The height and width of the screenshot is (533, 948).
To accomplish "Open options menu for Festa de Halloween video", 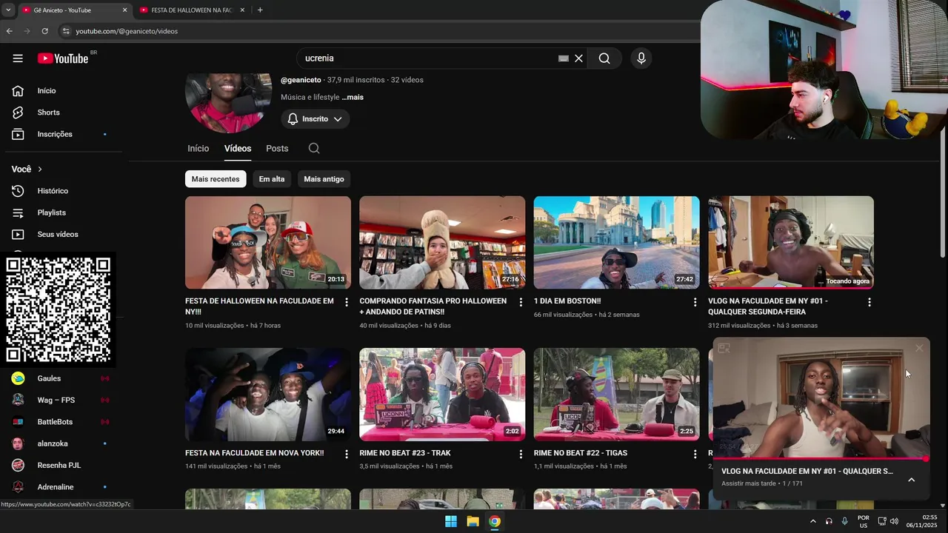I will click(x=347, y=302).
